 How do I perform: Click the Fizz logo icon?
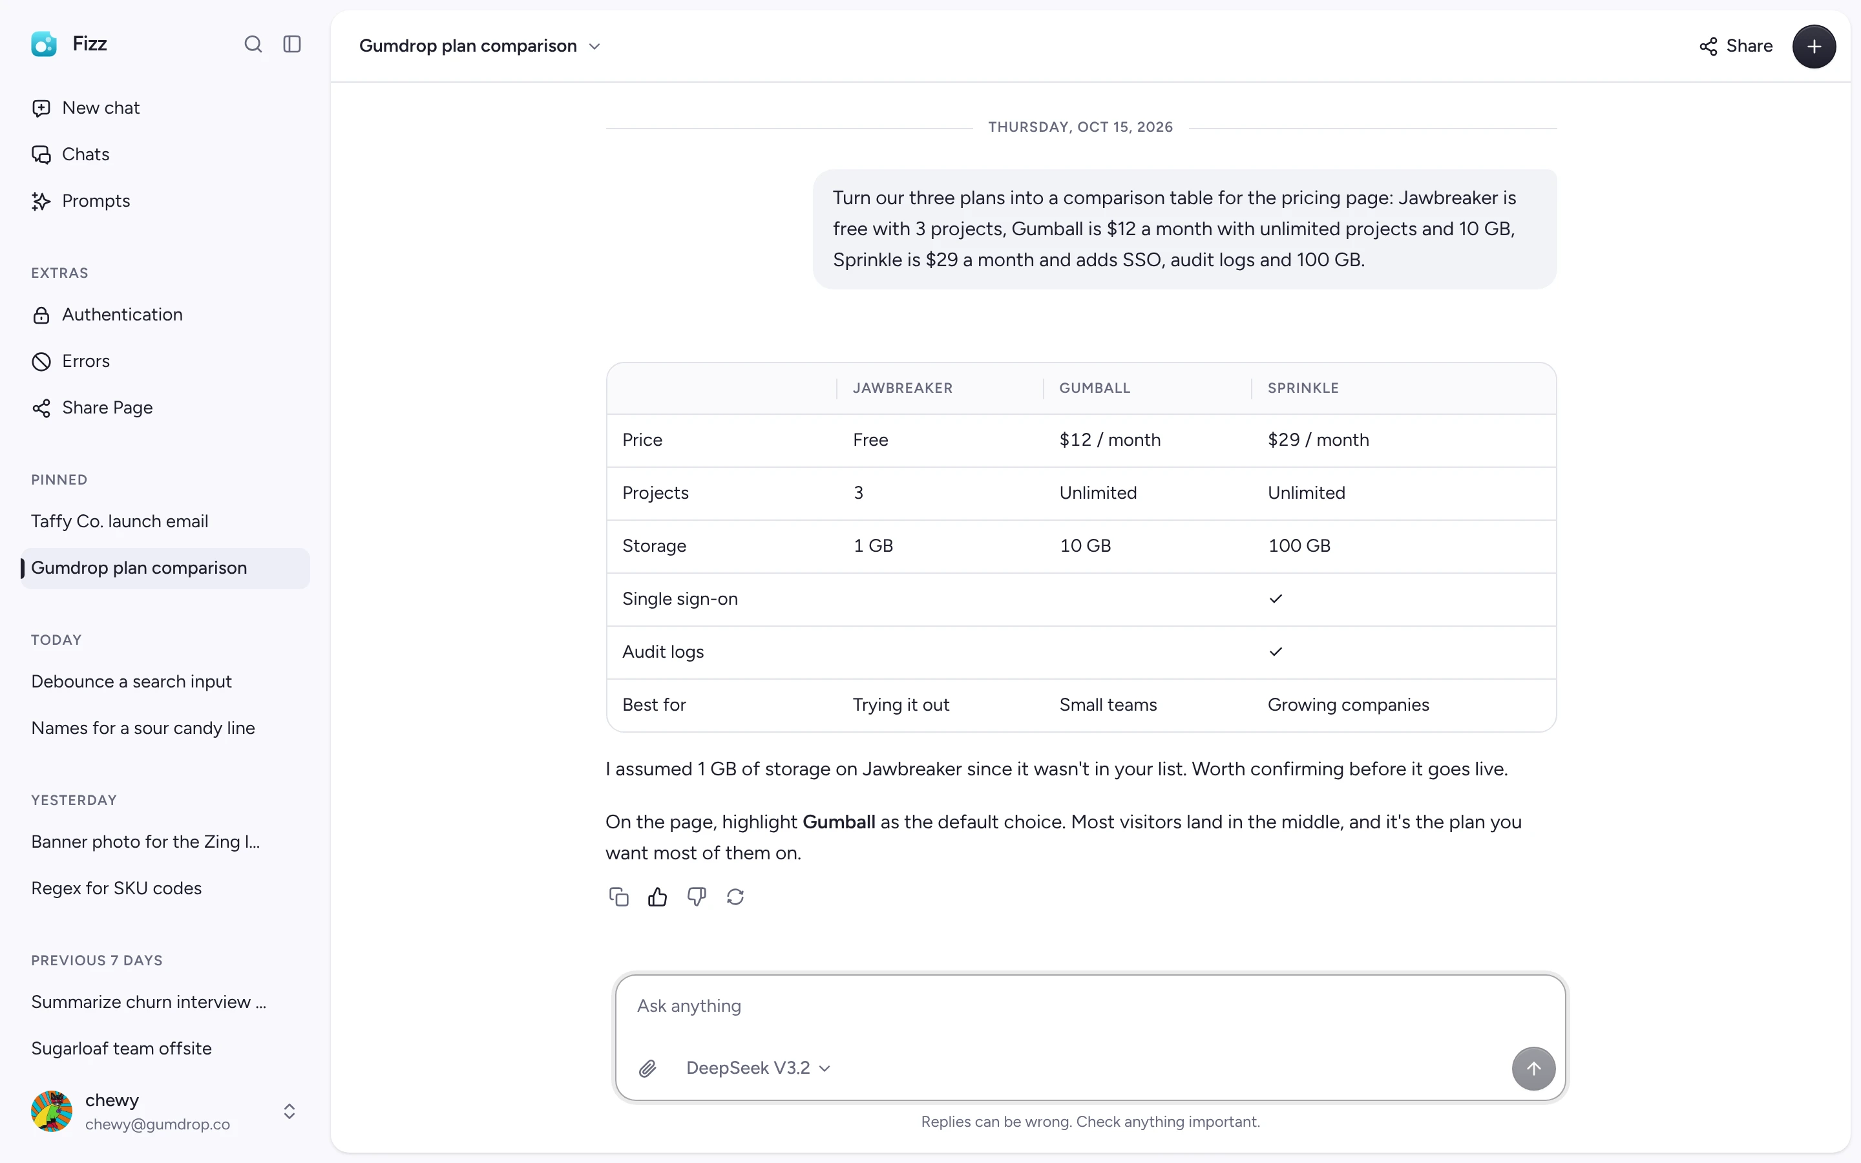44,44
